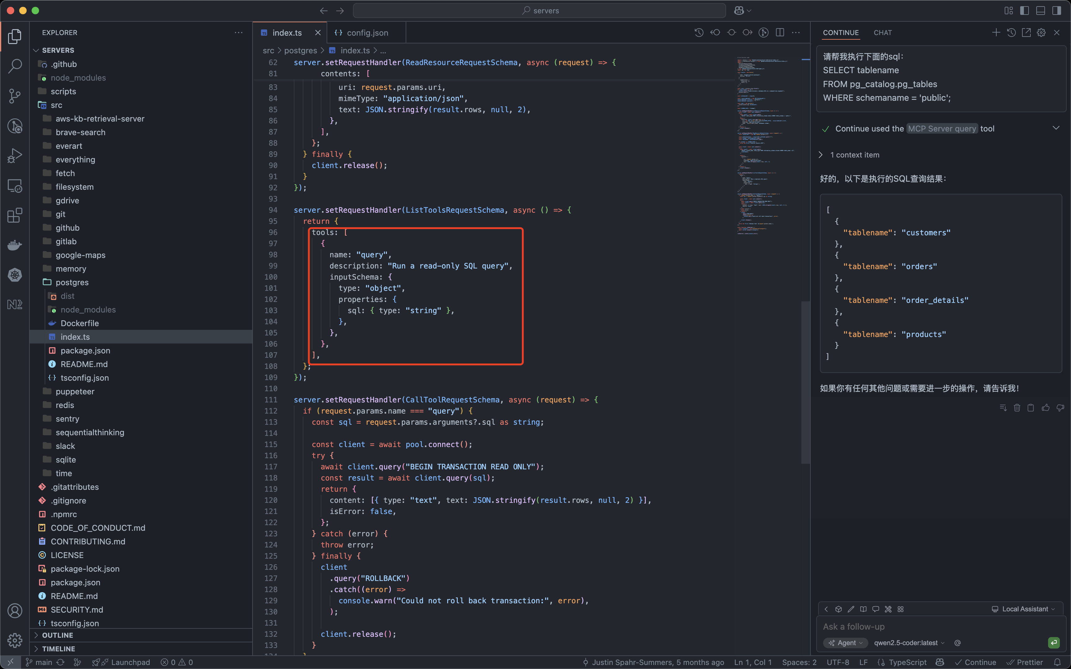1071x669 pixels.
Task: Open editor more actions ellipsis menu
Action: click(796, 32)
